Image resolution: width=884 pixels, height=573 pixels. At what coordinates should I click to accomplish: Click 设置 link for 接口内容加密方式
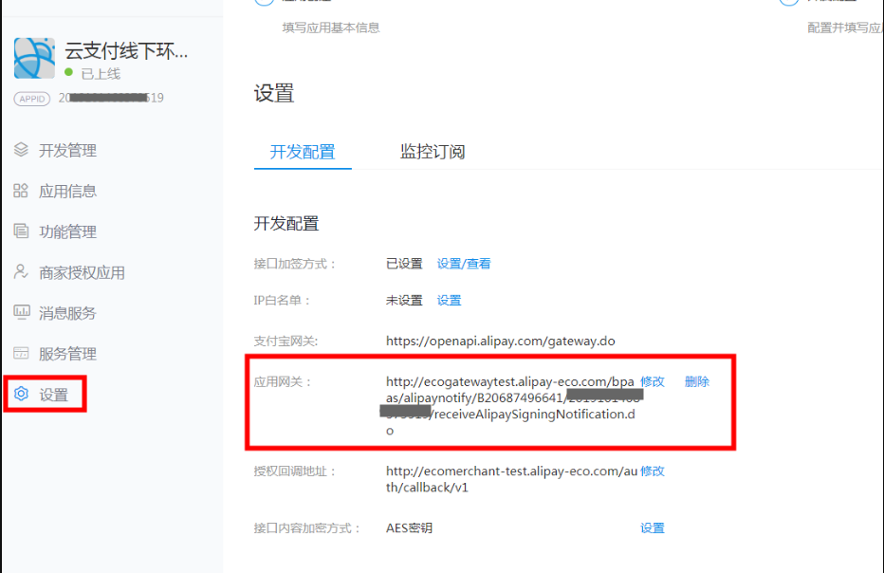click(653, 527)
